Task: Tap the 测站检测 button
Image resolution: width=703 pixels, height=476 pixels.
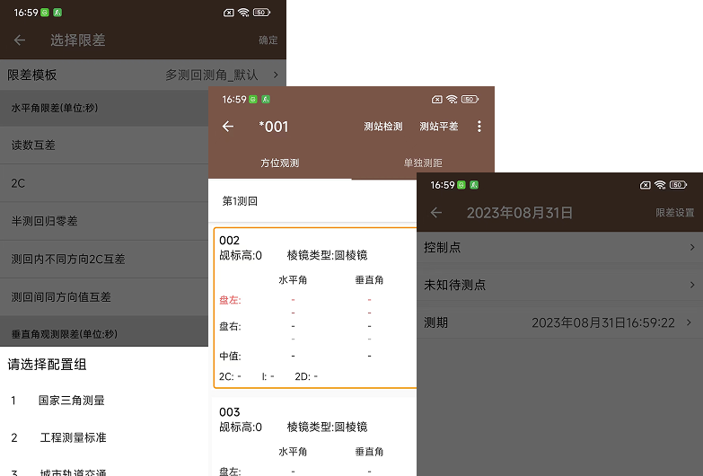Action: pos(382,127)
